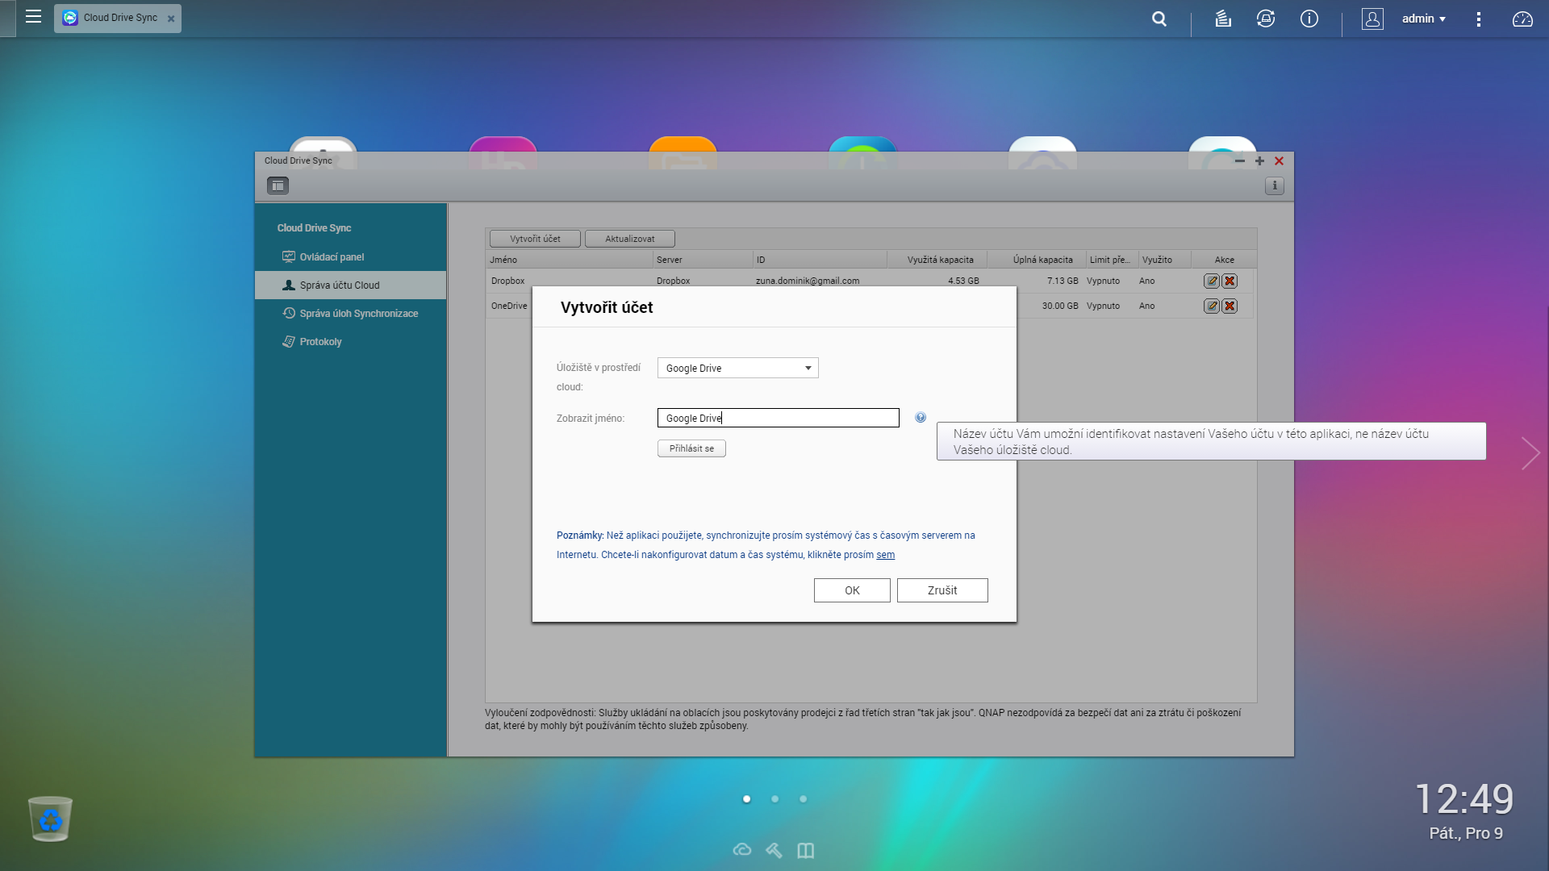This screenshot has width=1549, height=871.
Task: Open the more options three-dot menu
Action: pyautogui.click(x=1478, y=19)
